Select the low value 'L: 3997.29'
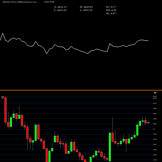Image resolution: width=162 pixels, height=162 pixels. pyautogui.click(x=86, y=10)
